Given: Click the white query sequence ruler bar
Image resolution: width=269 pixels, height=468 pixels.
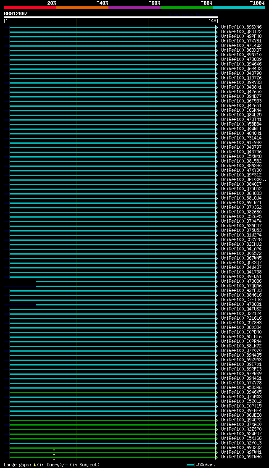Looking at the screenshot, I should point(111,17).
